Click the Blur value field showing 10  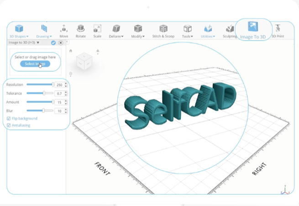pos(59,111)
